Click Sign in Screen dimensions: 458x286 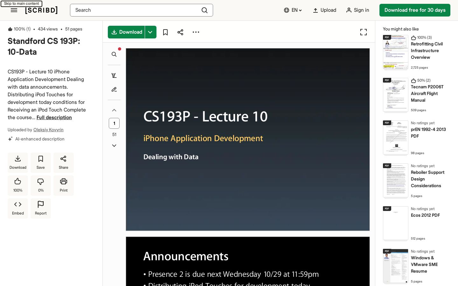(357, 10)
